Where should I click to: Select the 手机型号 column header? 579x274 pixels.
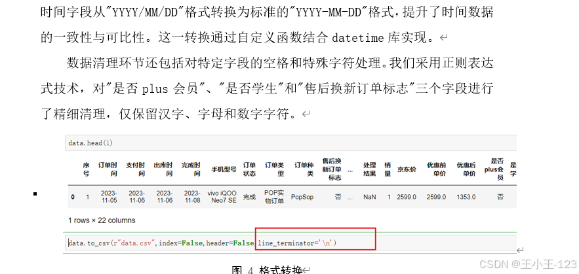tap(224, 169)
